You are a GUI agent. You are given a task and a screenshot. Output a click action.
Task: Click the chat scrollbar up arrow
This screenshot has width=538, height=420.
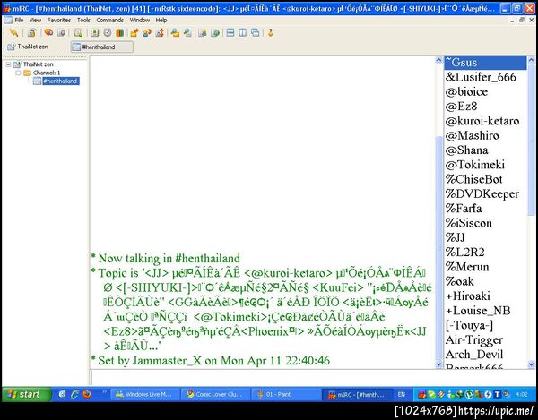point(438,60)
